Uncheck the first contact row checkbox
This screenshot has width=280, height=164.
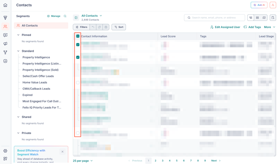click(78, 45)
